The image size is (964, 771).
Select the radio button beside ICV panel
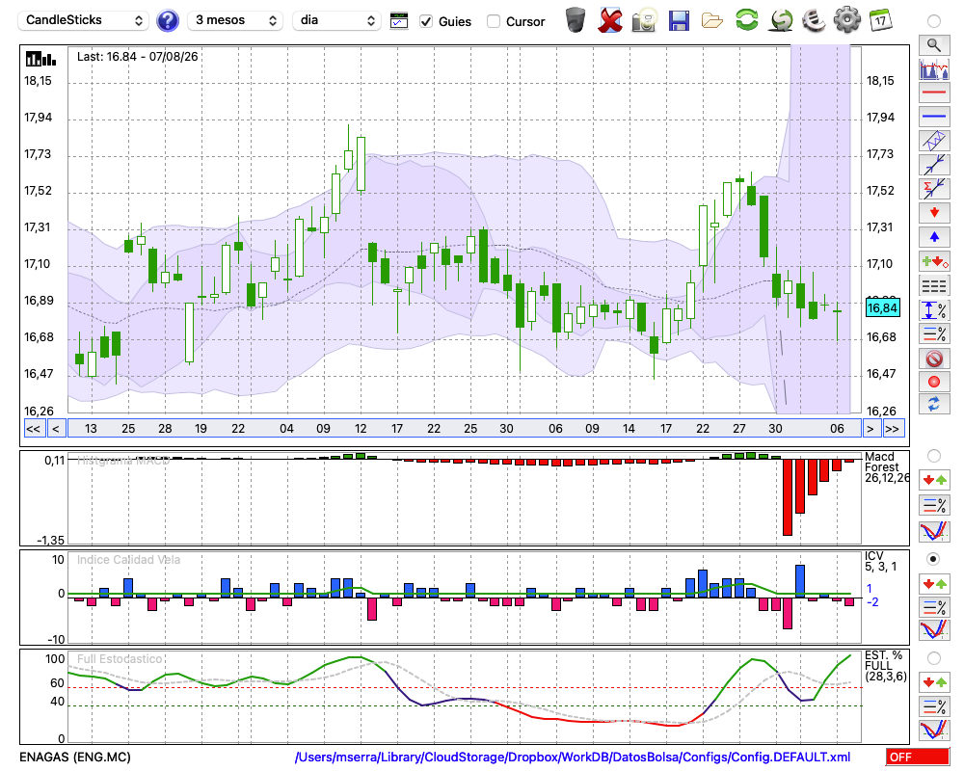(x=933, y=559)
